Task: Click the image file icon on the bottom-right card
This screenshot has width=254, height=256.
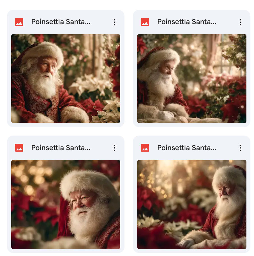Action: pos(145,148)
